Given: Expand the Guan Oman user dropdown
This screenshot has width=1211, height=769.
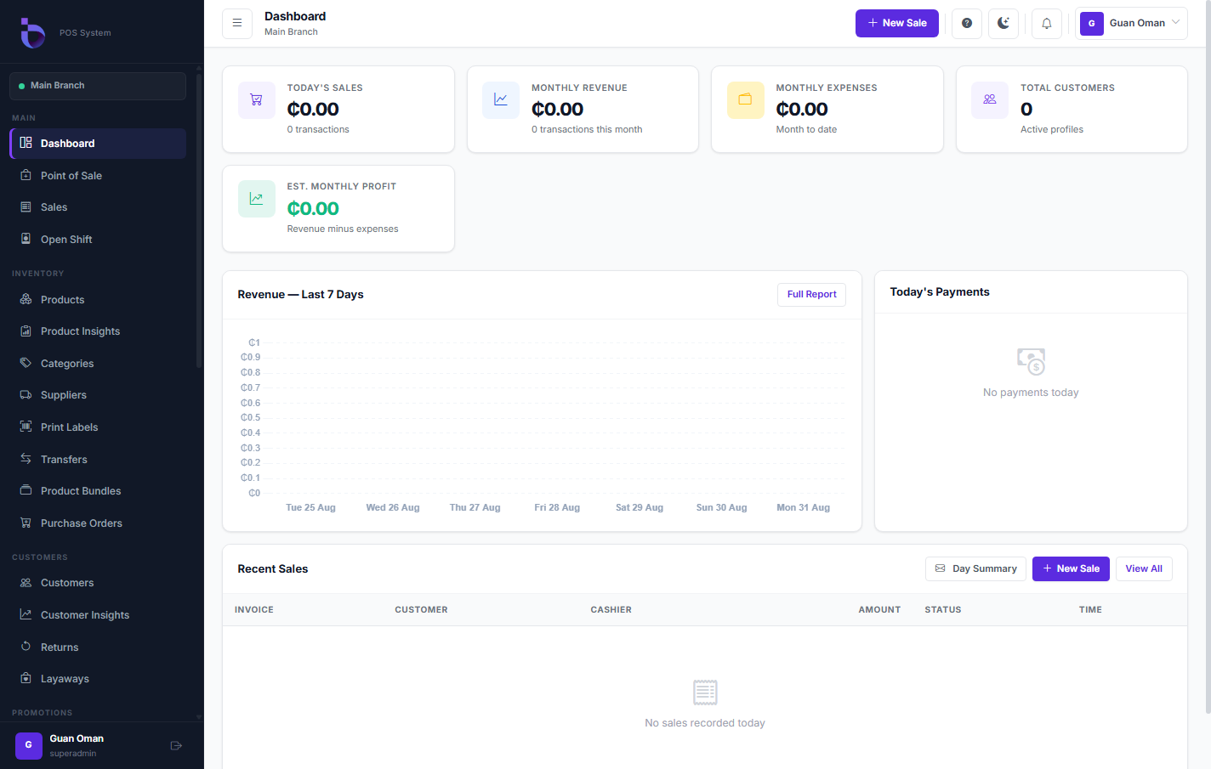Looking at the screenshot, I should [x=1131, y=23].
